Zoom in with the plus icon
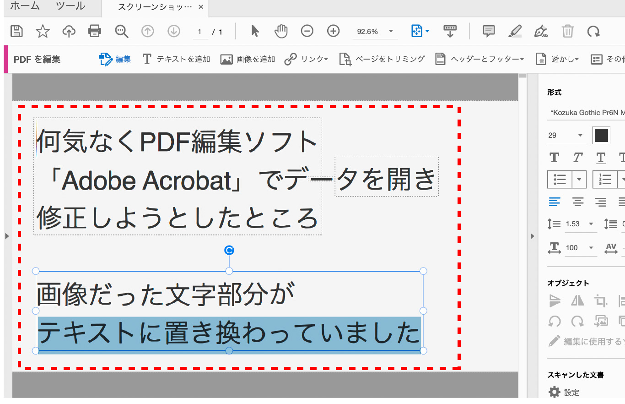The height and width of the screenshot is (404, 625). 334,31
